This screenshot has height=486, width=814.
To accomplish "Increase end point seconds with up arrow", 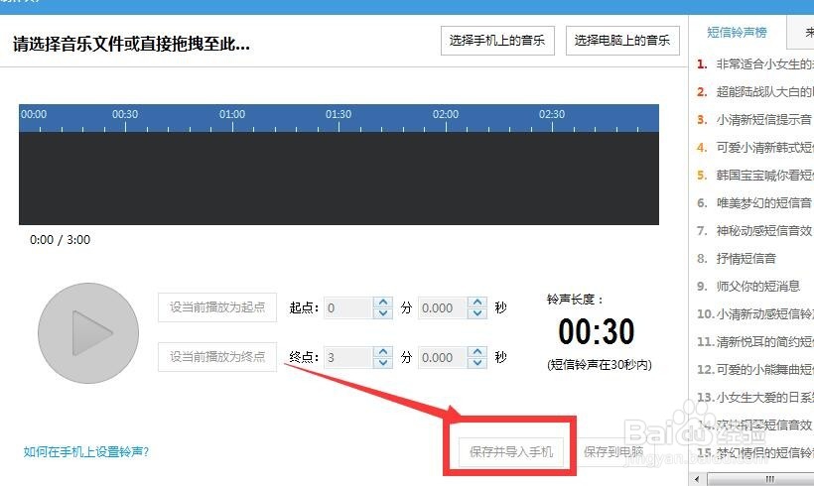I will 477,352.
